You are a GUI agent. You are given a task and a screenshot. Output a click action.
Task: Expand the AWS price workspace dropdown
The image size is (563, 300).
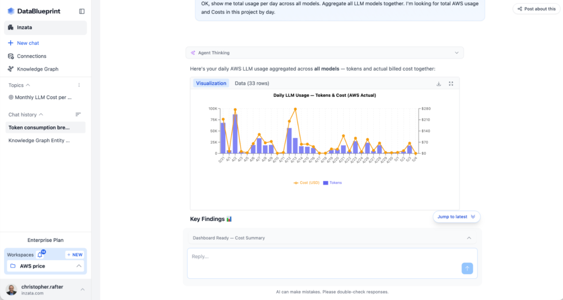tap(79, 266)
